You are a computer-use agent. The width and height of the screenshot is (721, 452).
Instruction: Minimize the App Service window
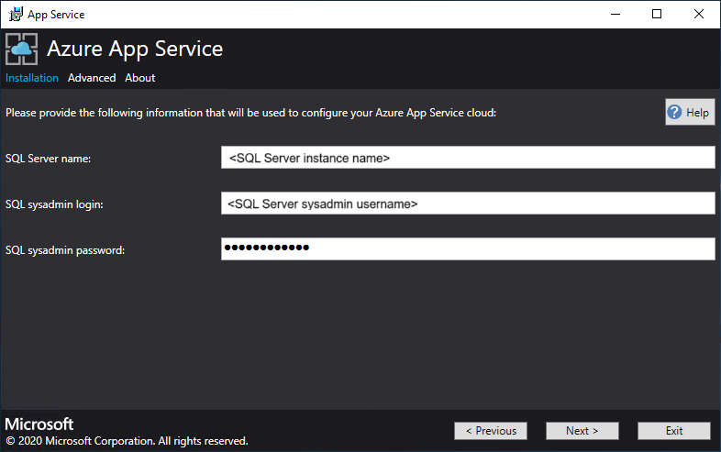614,14
